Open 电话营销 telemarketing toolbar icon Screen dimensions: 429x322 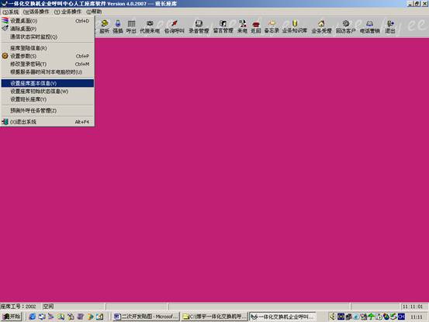[x=369, y=27]
